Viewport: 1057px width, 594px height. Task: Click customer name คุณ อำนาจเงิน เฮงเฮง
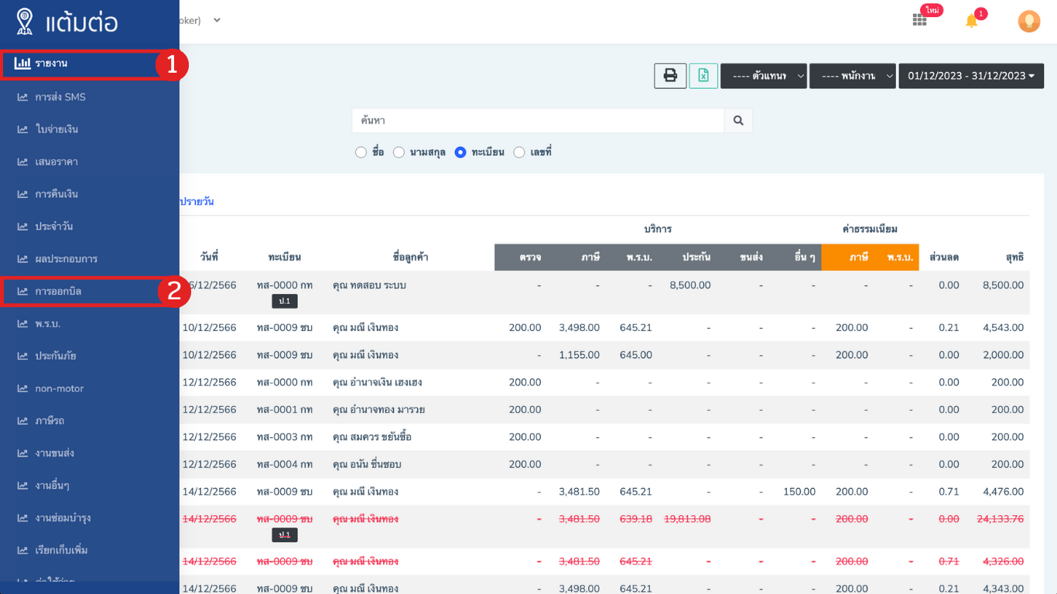(377, 382)
